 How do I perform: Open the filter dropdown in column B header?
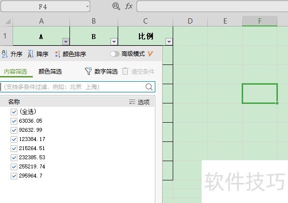coord(114,41)
